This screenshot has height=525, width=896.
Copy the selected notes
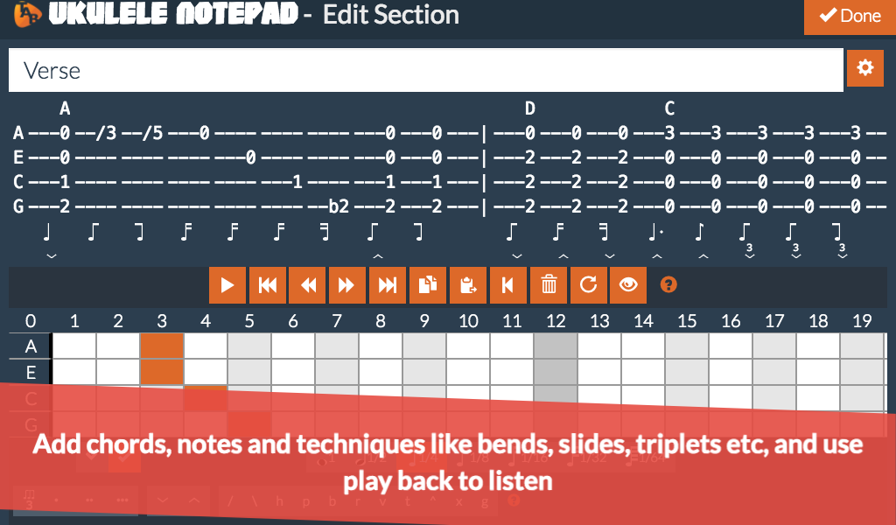coord(428,285)
